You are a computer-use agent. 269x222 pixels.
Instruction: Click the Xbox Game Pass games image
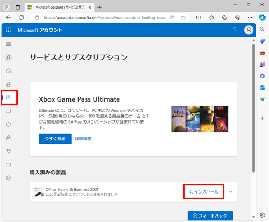coord(200,119)
